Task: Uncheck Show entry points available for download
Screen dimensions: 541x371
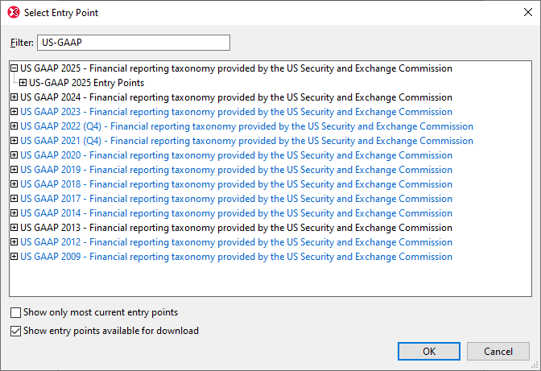Action: pyautogui.click(x=16, y=331)
